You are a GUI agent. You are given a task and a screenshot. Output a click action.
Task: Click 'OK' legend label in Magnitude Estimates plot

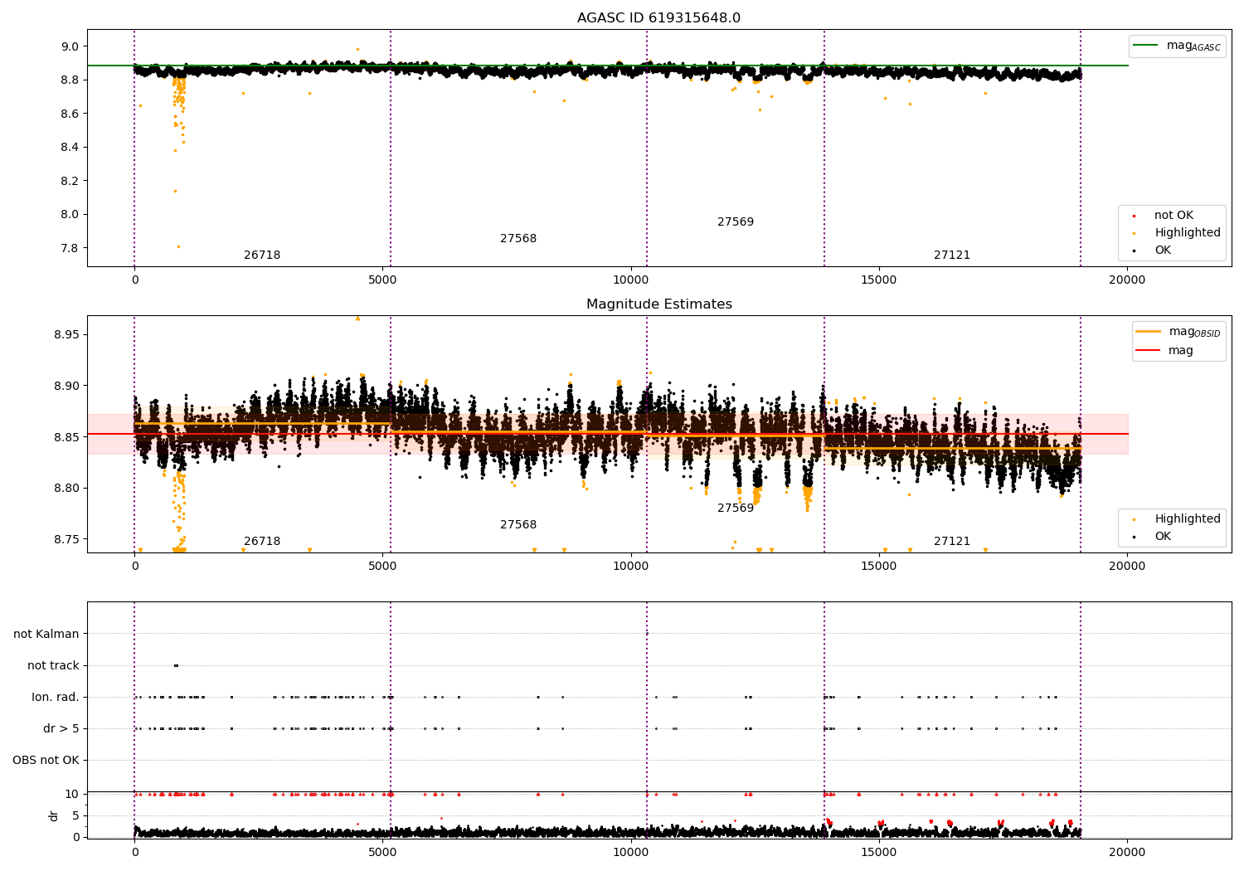point(1163,537)
